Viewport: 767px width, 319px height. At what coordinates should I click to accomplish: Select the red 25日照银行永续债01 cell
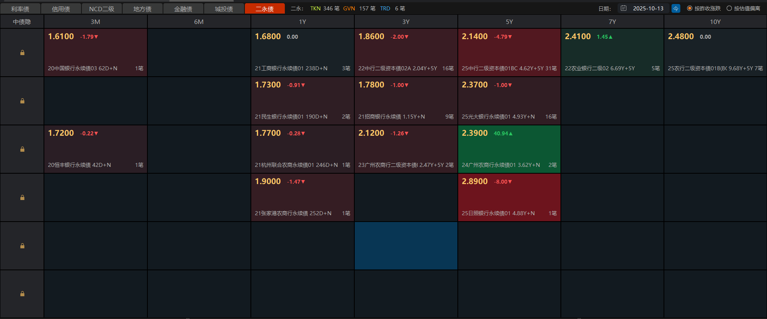click(x=509, y=198)
